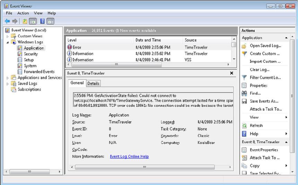Click Clear Log in Actions pane
Viewport: 298px width, 185px height.
point(260,70)
